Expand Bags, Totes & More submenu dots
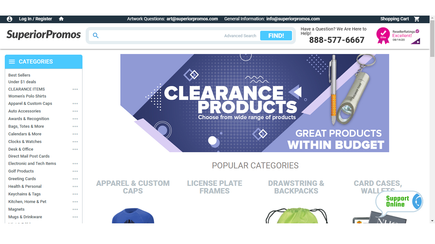Image resolution: width=435 pixels, height=244 pixels. coord(75,126)
